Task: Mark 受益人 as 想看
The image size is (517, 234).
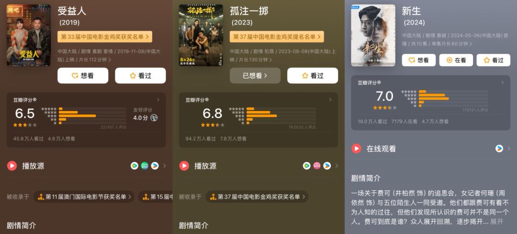Action: [83, 76]
